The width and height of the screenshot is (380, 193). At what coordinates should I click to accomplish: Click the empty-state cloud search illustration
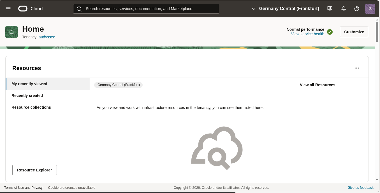(217, 148)
